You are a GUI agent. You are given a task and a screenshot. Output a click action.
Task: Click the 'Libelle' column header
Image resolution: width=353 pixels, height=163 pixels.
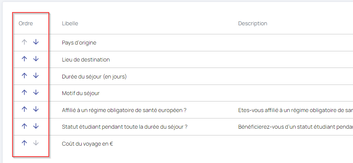pyautogui.click(x=70, y=23)
